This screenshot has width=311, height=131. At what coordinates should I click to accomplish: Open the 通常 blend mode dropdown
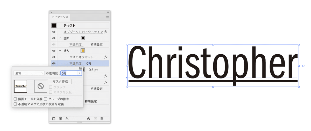pyautogui.click(x=29, y=73)
